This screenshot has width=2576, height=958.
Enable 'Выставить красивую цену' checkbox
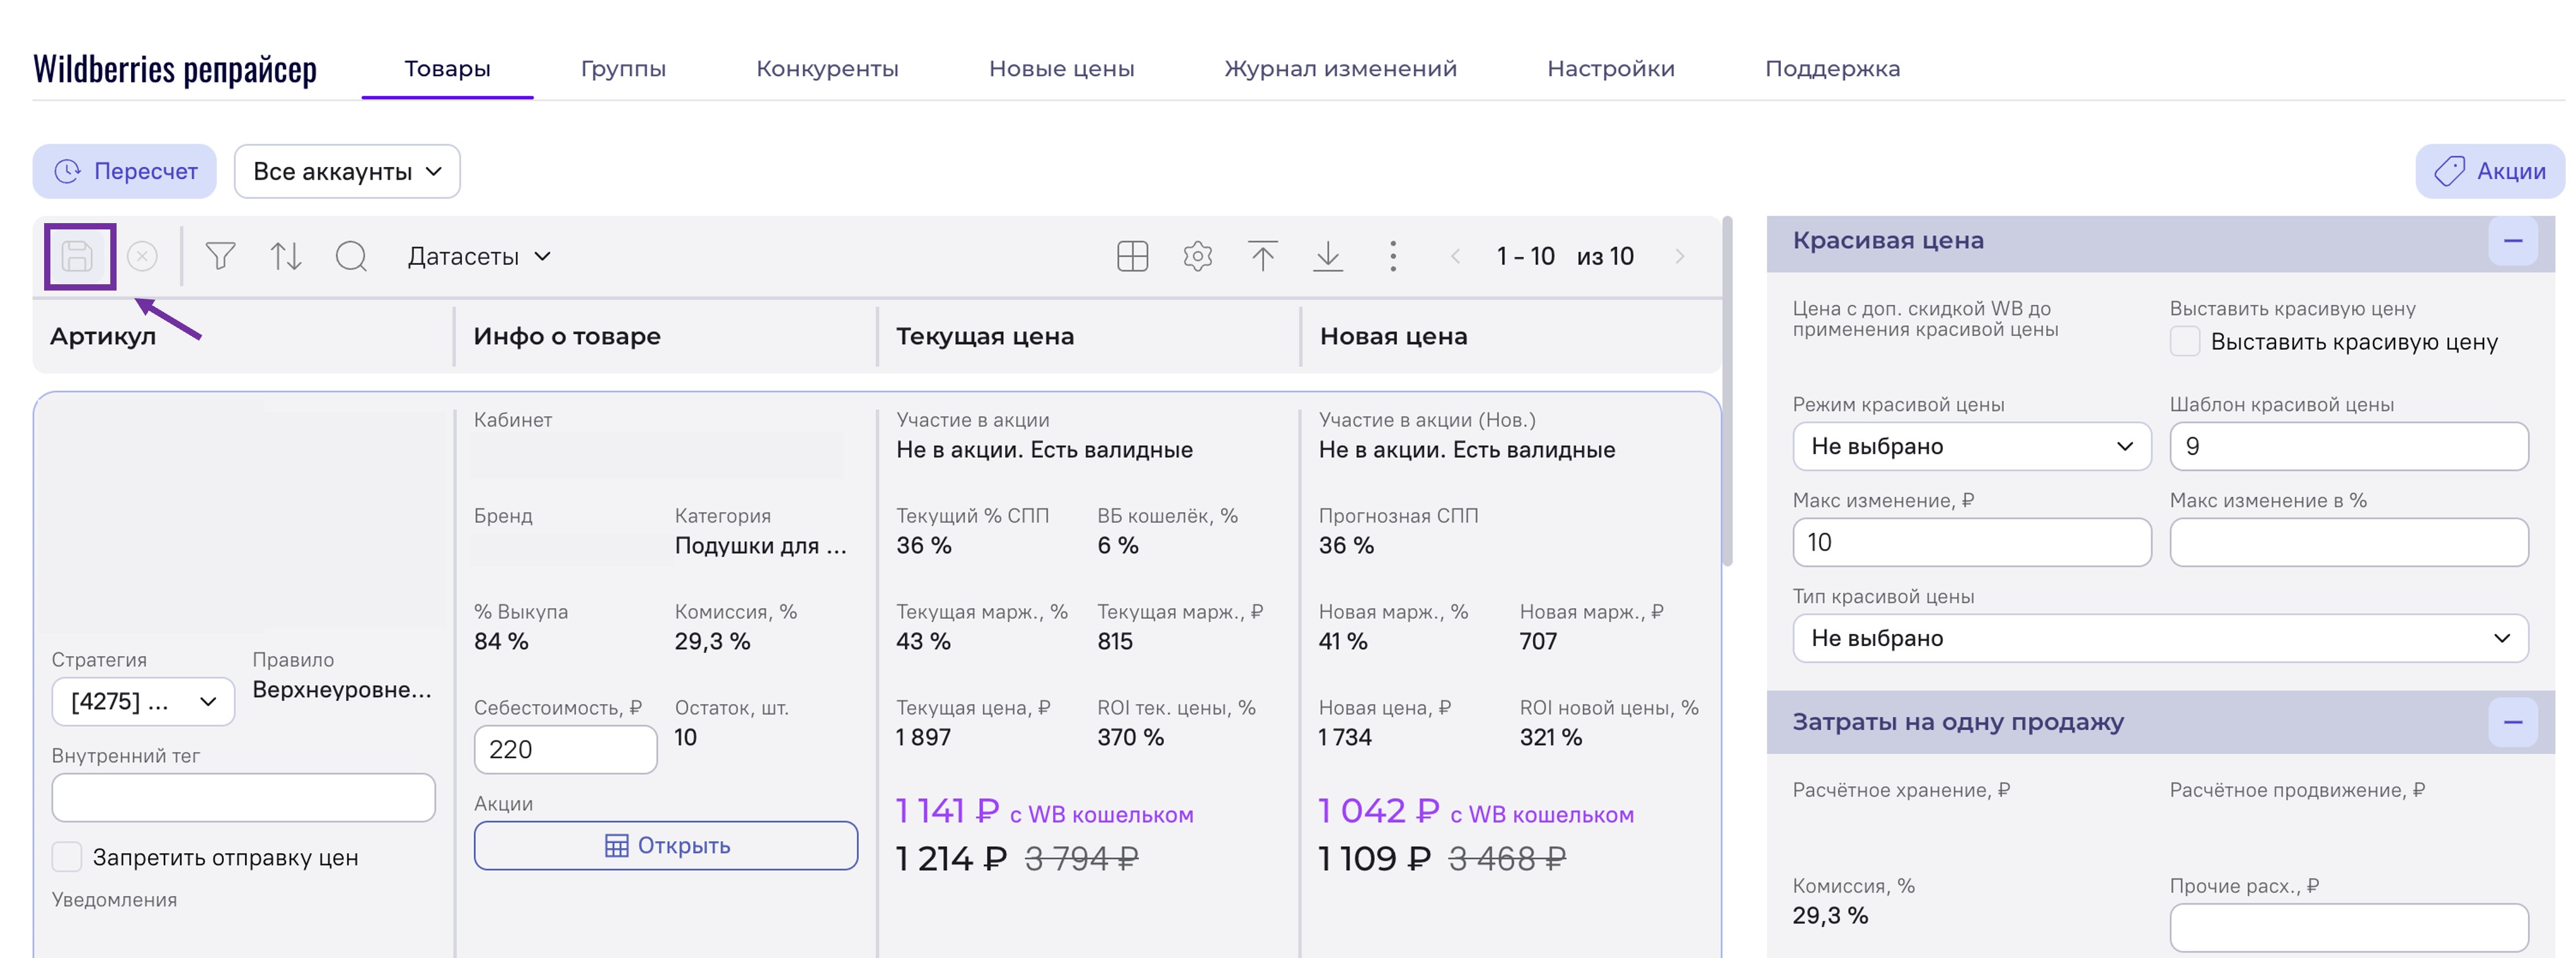[x=2185, y=342]
